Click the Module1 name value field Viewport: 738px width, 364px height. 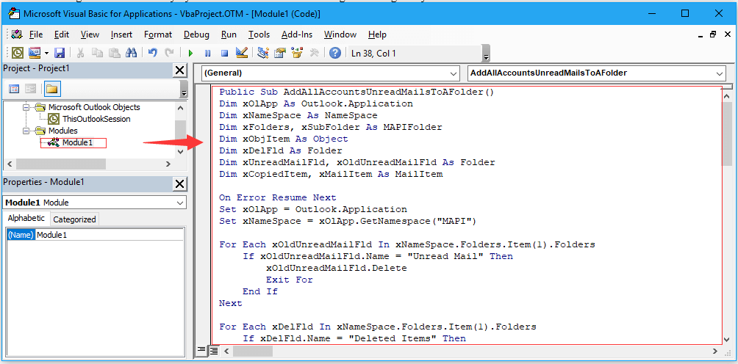110,235
